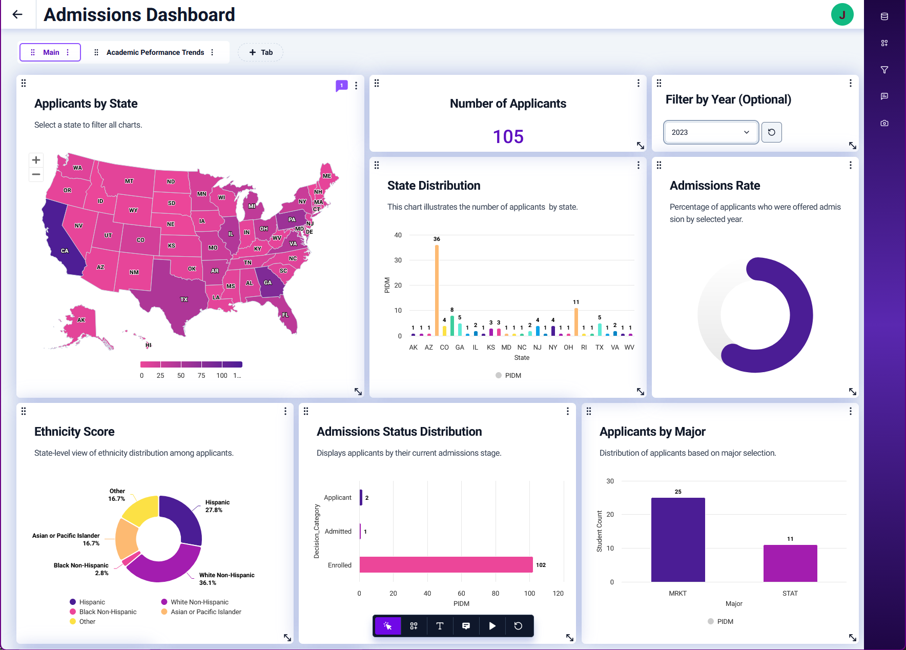The image size is (906, 650).
Task: Toggle the PIDM legend in State Distribution chart
Action: click(508, 375)
